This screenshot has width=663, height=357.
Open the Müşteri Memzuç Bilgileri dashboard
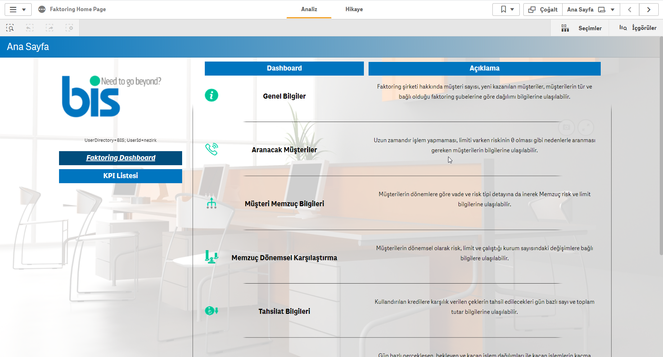click(284, 204)
